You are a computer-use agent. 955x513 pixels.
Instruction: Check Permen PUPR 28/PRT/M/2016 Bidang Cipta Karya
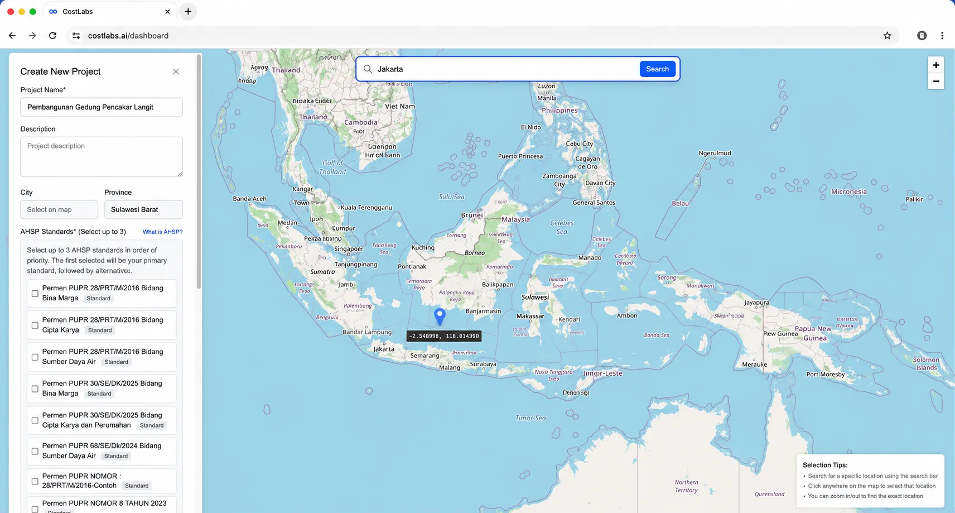point(35,325)
